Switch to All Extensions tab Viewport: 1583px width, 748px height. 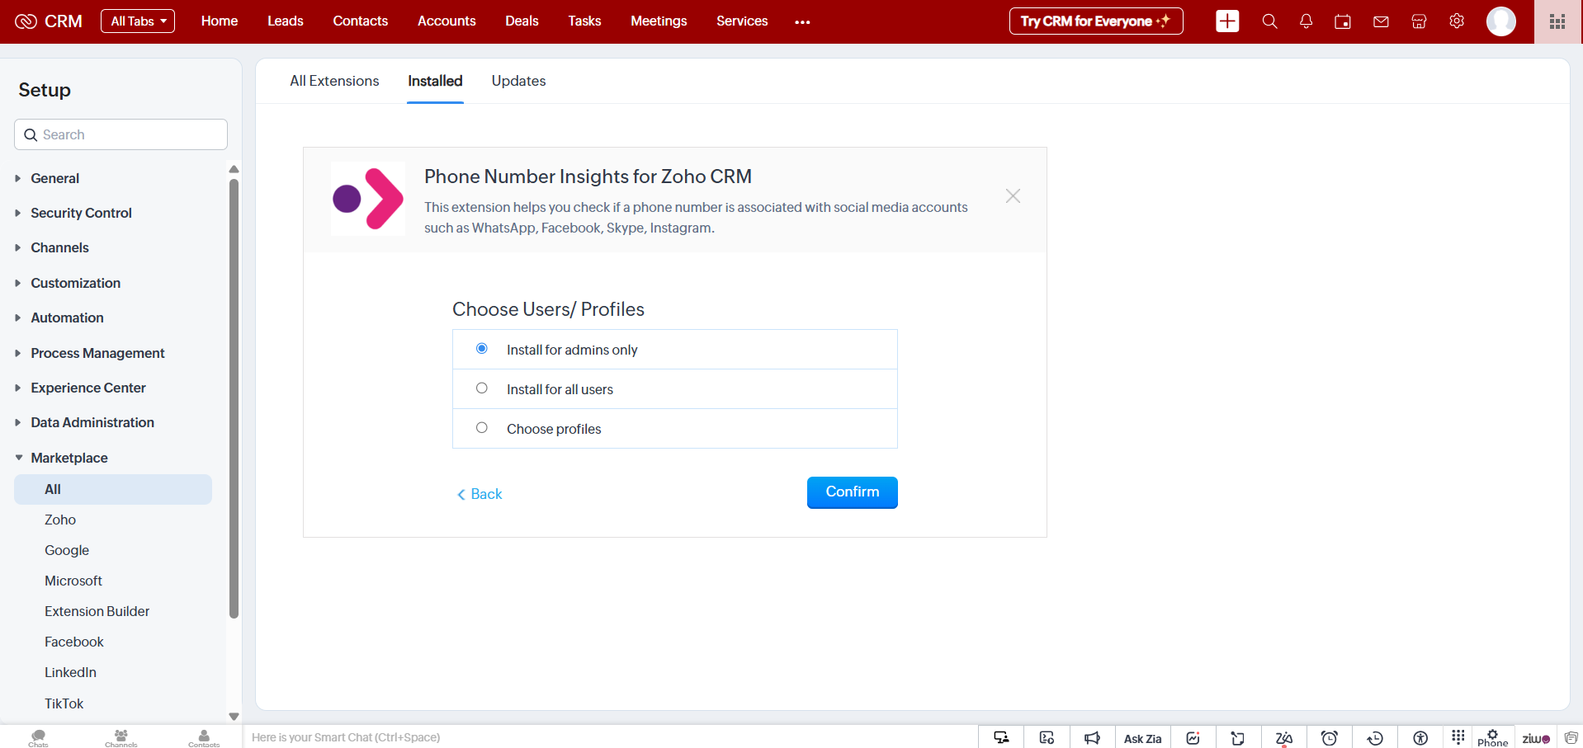[x=334, y=81]
